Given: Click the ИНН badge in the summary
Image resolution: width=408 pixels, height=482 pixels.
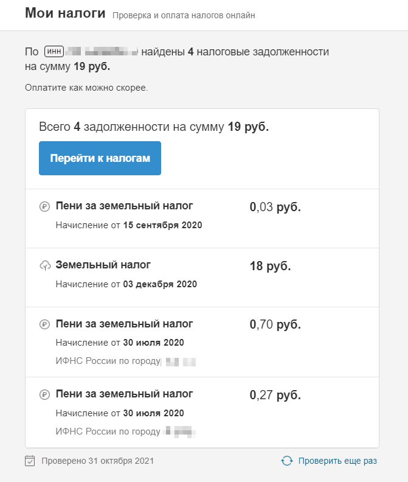Looking at the screenshot, I should coord(54,52).
